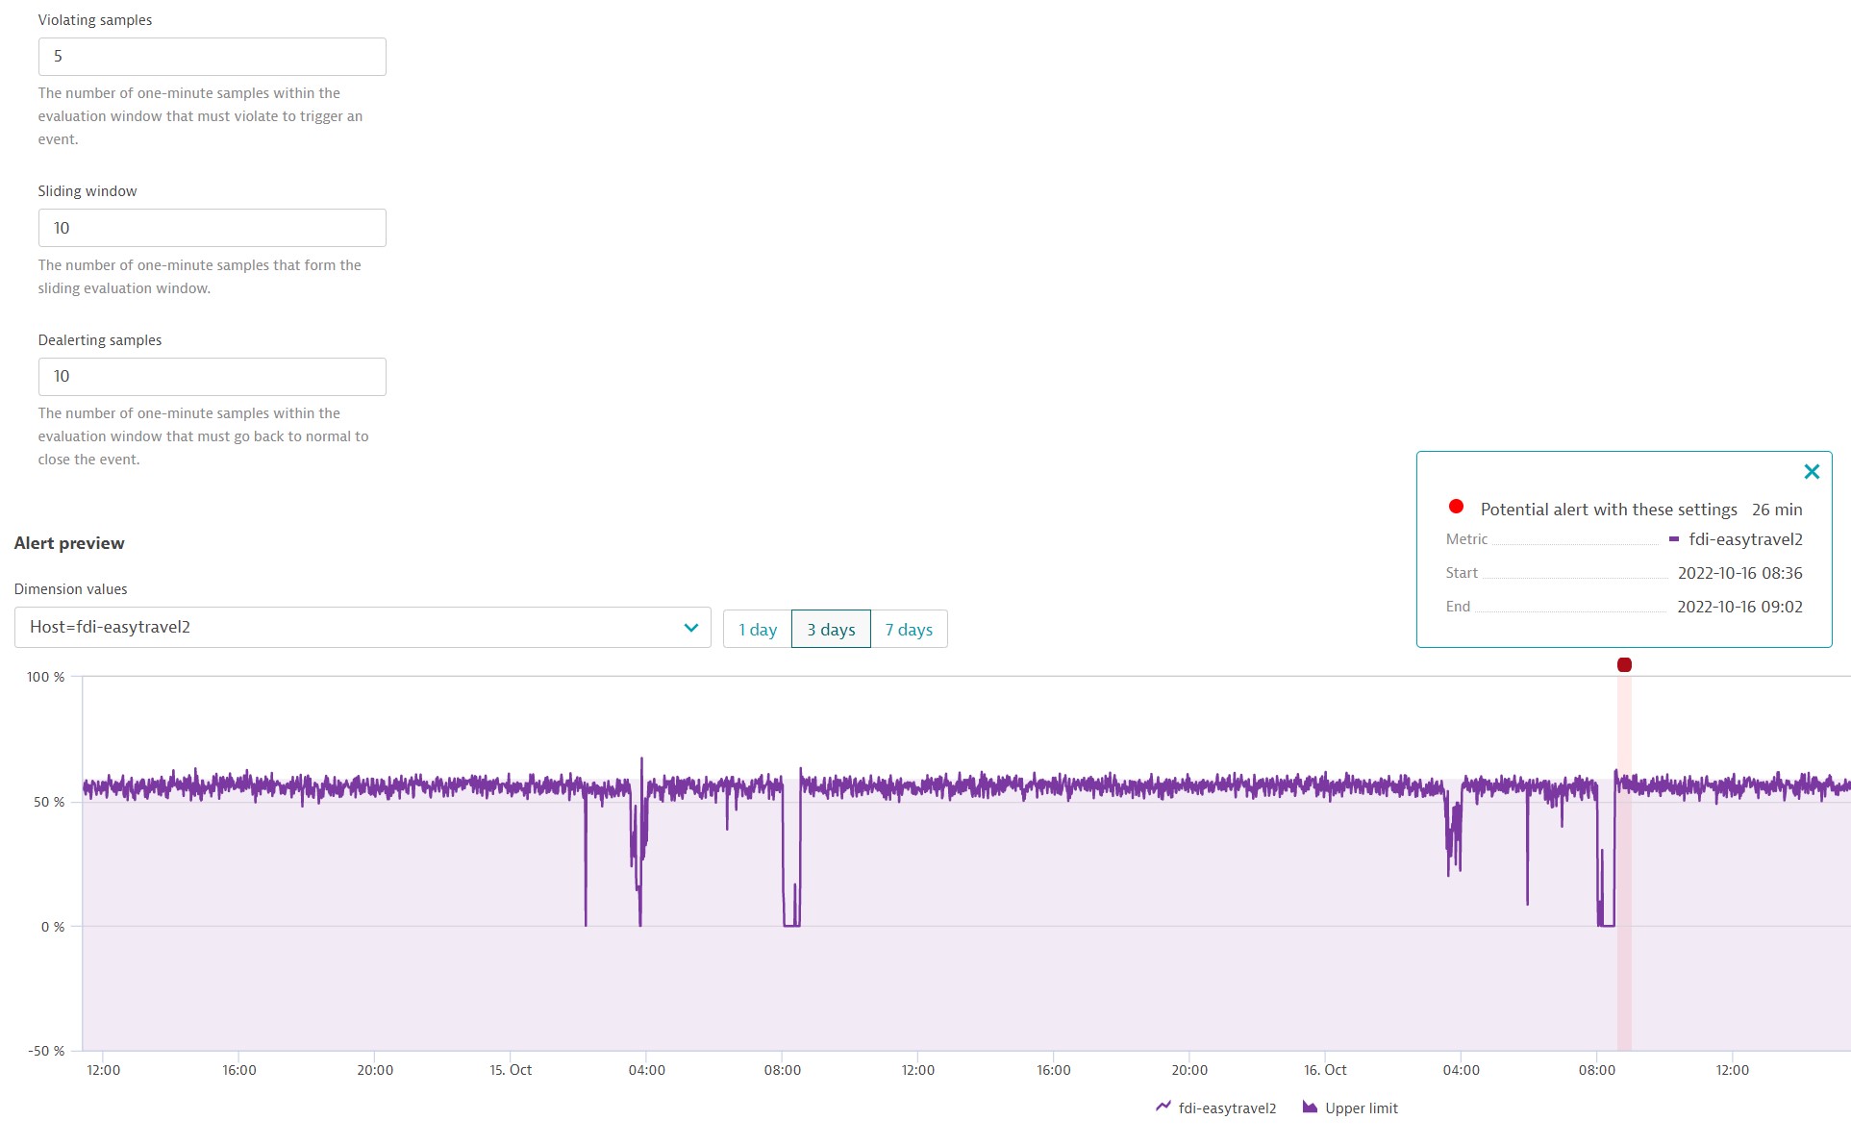Toggle the fdi-easytravel2 series legend label
This screenshot has width=1851, height=1145.
[x=1227, y=1108]
